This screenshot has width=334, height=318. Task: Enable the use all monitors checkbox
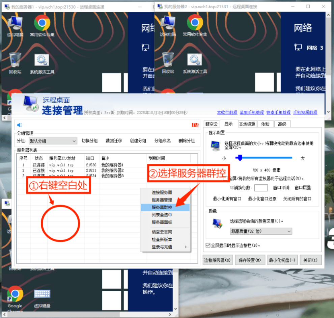[225, 178]
